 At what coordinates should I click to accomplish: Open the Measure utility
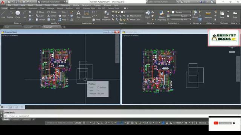[208, 15]
